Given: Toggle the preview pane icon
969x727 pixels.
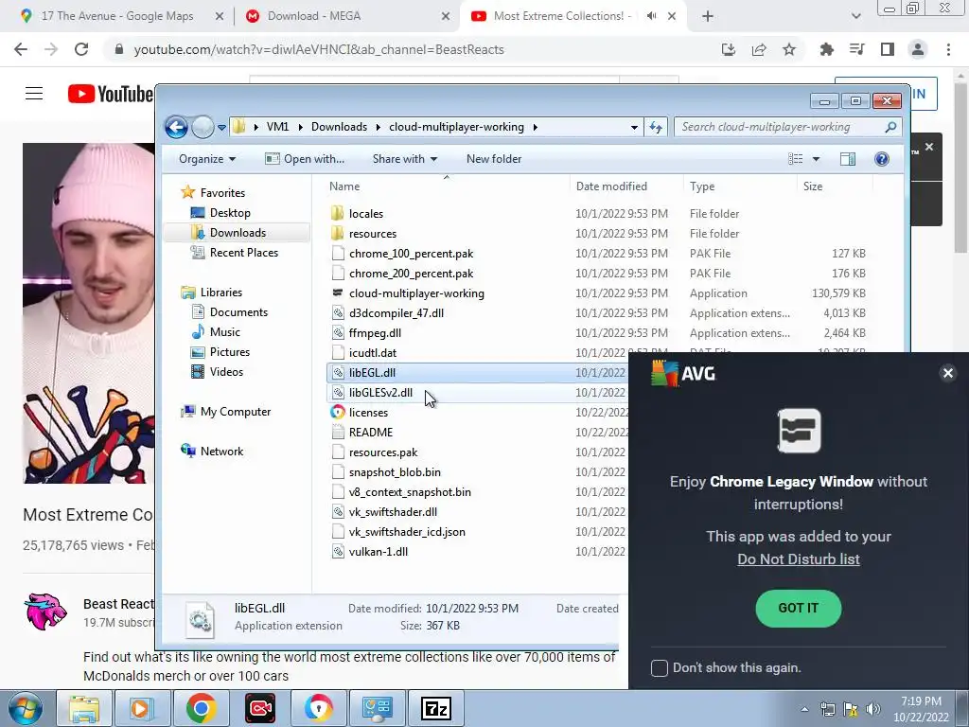Looking at the screenshot, I should [848, 159].
